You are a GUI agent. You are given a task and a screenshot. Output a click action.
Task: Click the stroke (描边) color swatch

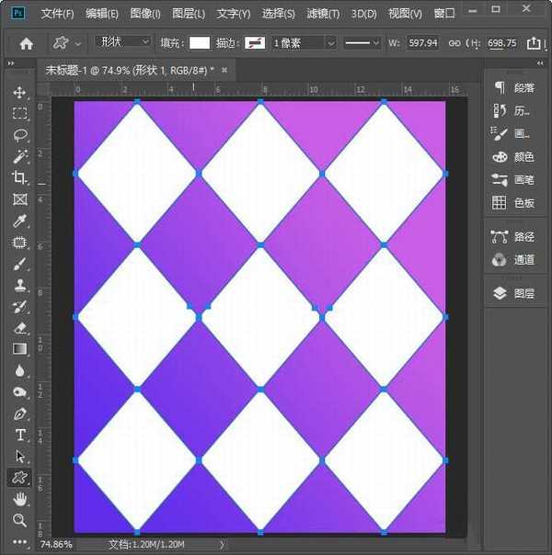[x=256, y=43]
